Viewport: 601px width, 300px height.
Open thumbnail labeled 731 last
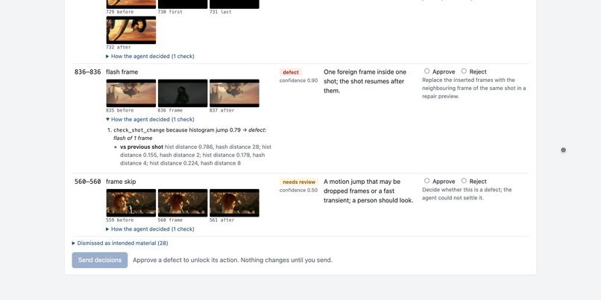234,4
